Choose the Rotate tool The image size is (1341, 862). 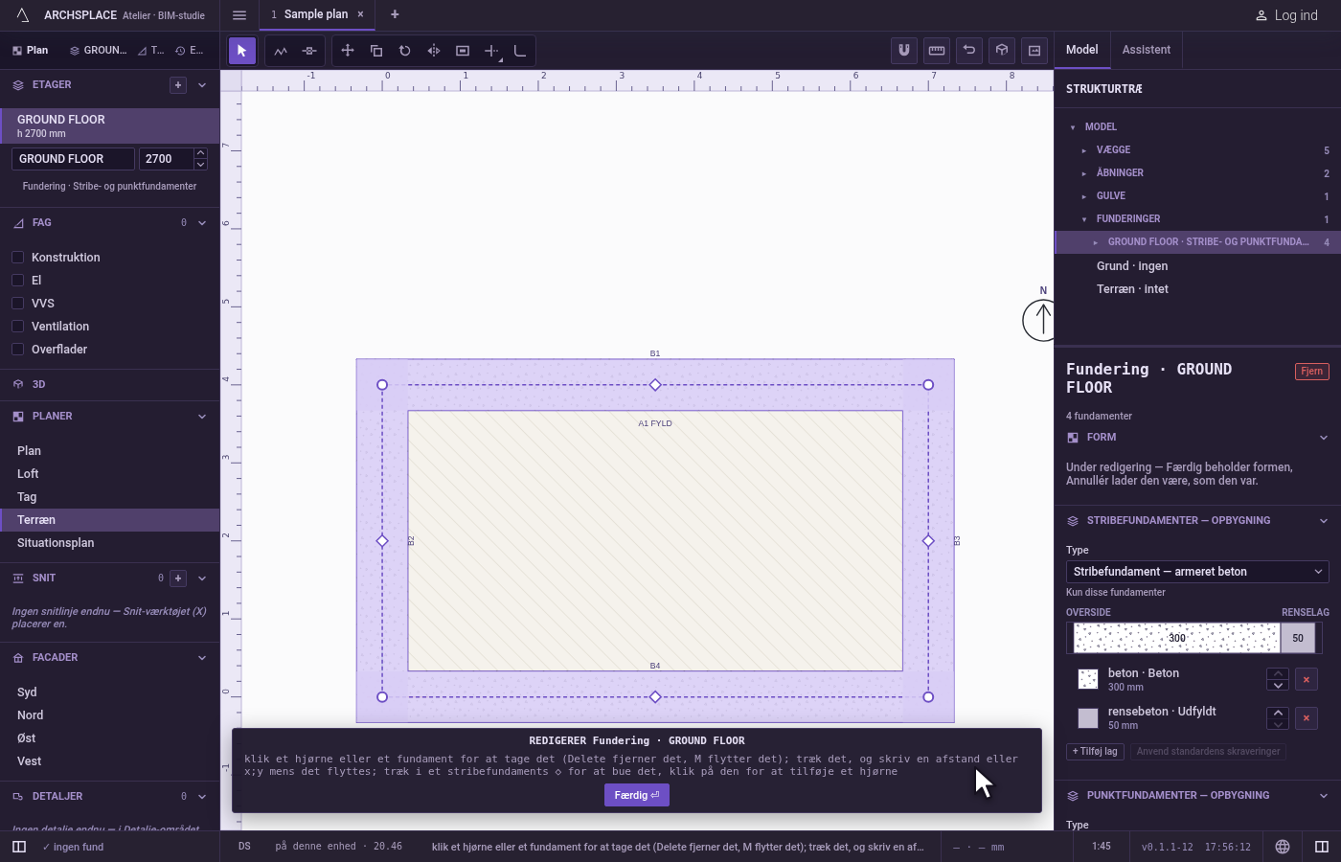pos(405,51)
